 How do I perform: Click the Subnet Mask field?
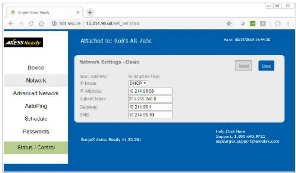[x=150, y=99]
